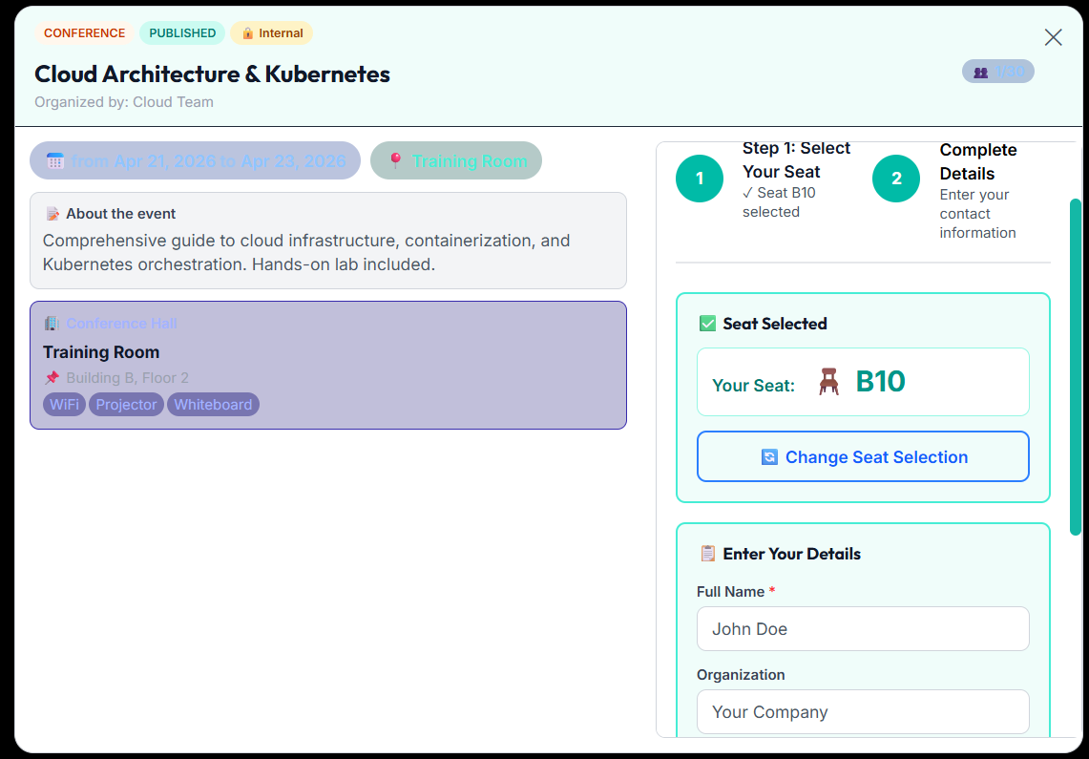
Task: Click the Change Seat Selection button
Action: pyautogui.click(x=864, y=456)
